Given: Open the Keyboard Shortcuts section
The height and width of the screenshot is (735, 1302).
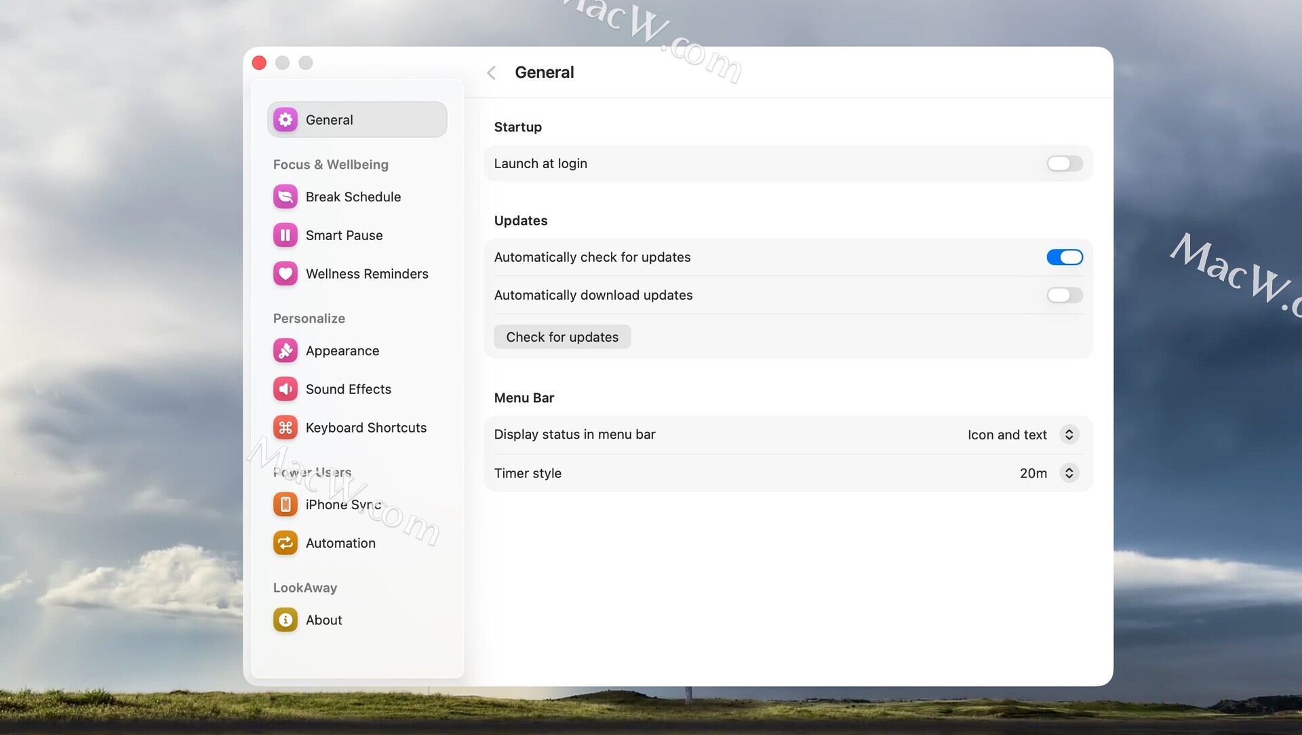Looking at the screenshot, I should (366, 428).
